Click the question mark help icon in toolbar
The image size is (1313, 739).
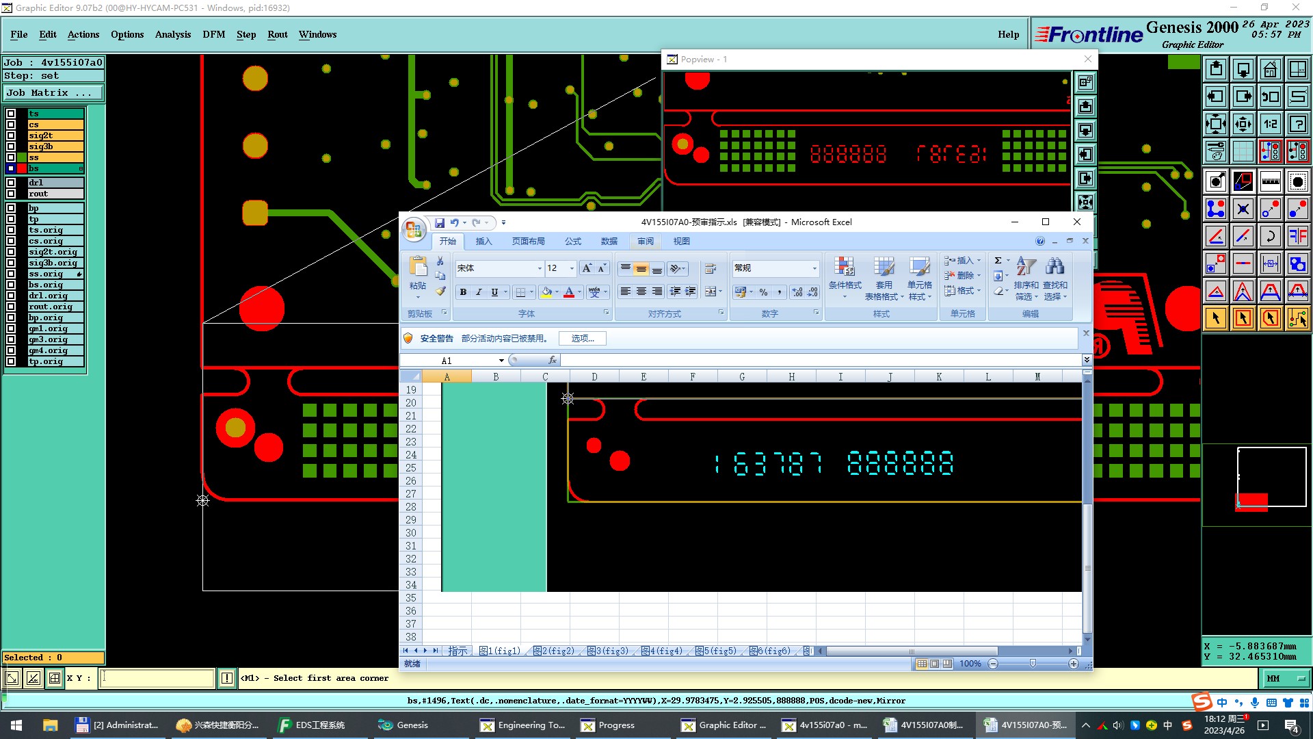[1297, 124]
